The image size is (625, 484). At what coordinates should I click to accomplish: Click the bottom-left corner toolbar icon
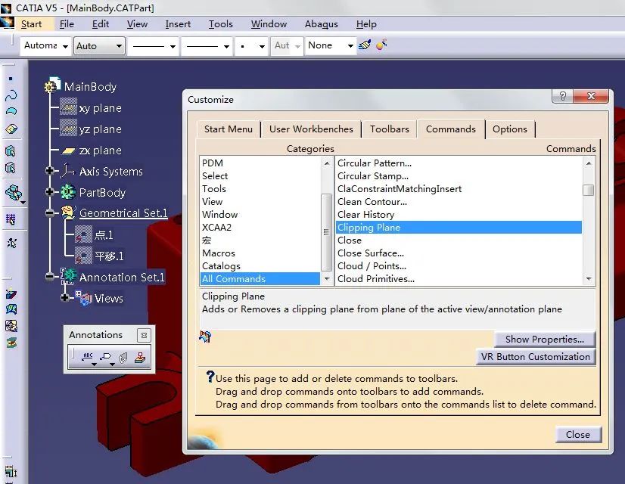tap(11, 472)
